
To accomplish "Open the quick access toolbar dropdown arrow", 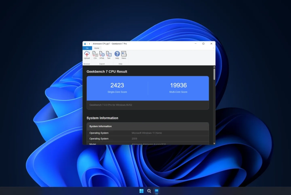I will pyautogui.click(x=89, y=44).
